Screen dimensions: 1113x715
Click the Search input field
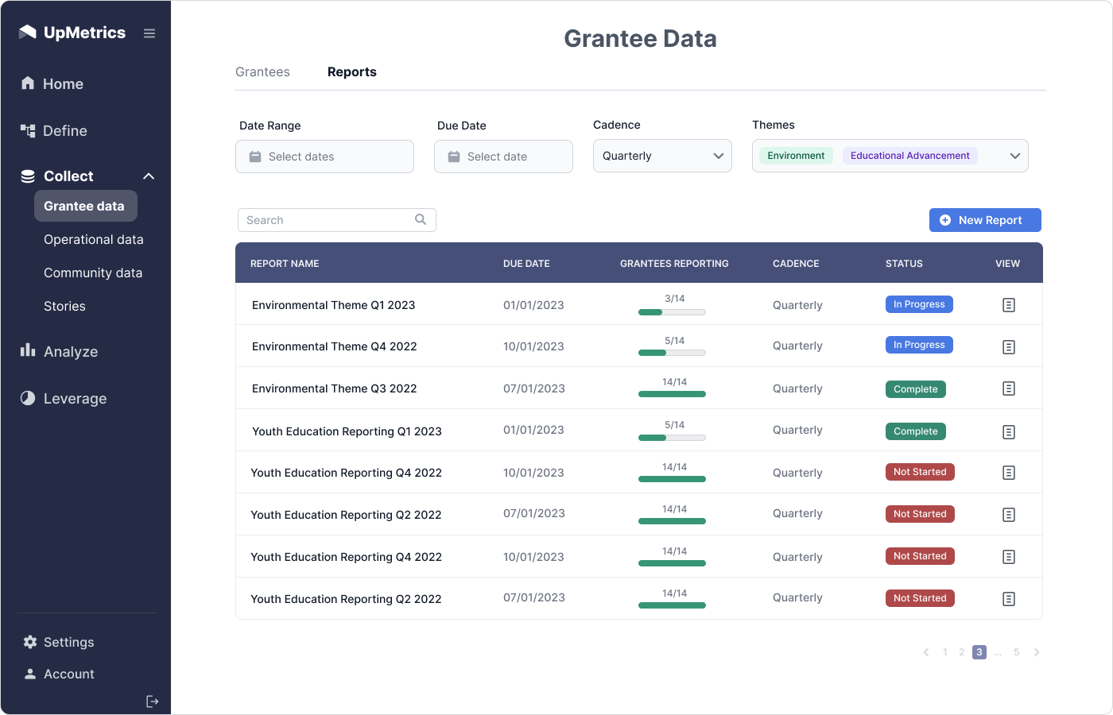[x=328, y=220]
